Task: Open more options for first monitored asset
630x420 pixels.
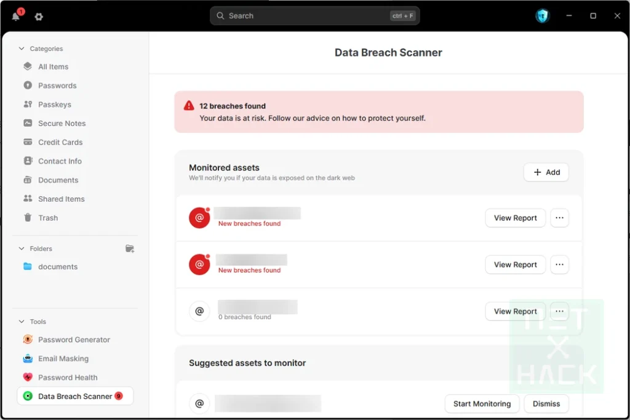Action: [559, 218]
